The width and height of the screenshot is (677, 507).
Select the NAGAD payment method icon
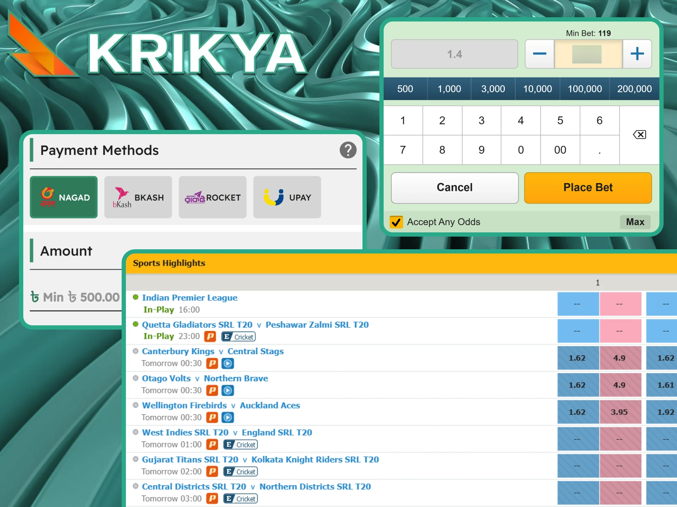(x=63, y=197)
